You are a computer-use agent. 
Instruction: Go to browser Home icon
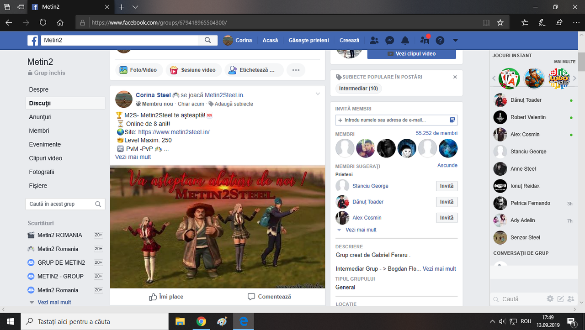coord(60,22)
